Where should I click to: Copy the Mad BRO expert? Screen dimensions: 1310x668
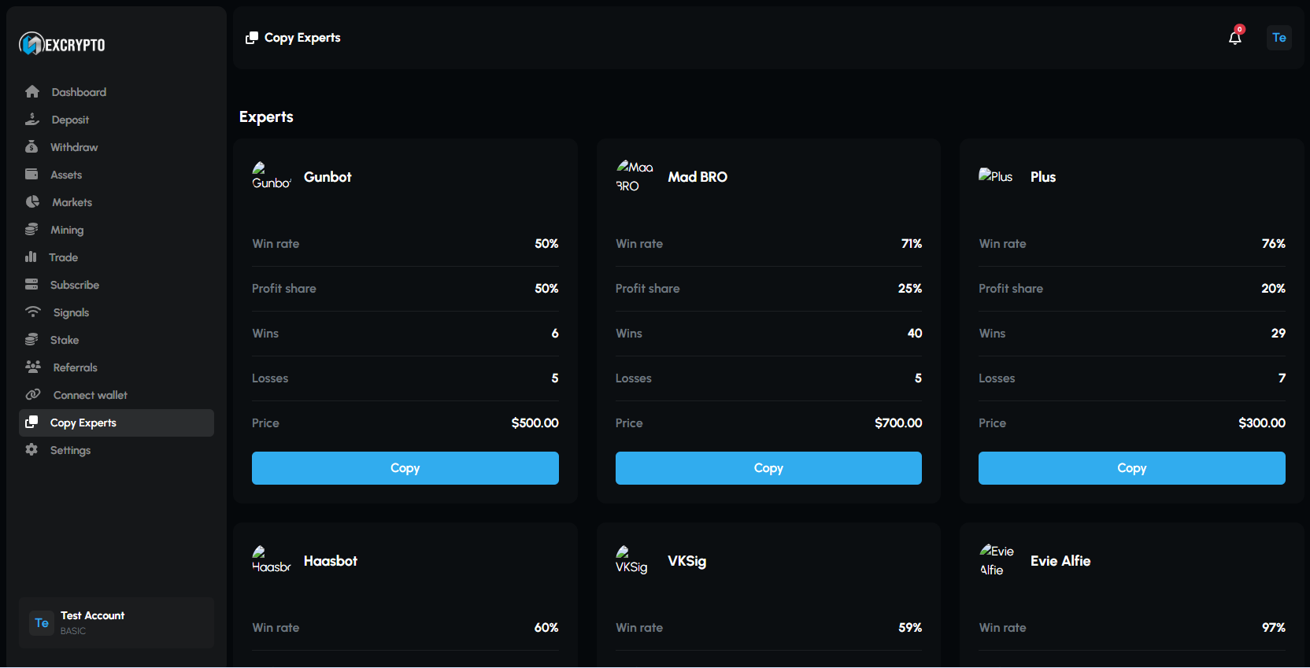point(768,468)
